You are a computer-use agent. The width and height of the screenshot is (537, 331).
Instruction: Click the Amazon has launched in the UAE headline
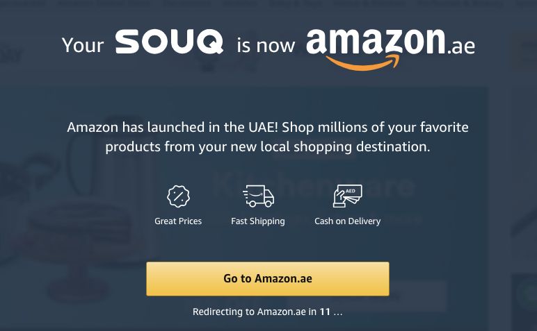point(268,127)
